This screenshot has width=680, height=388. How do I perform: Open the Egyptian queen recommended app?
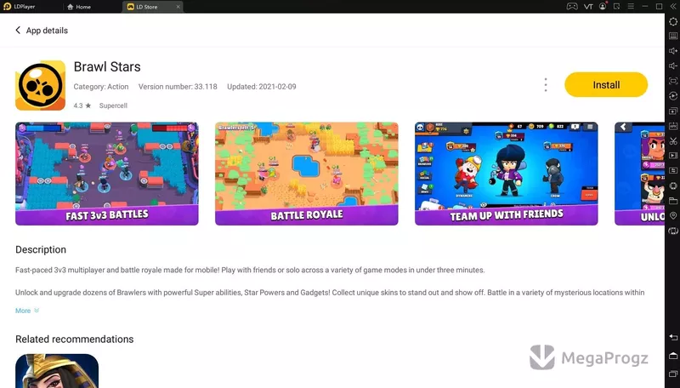57,371
